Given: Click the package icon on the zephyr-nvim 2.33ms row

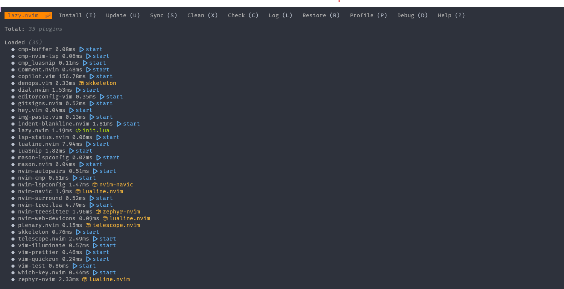Looking at the screenshot, I should coord(85,279).
